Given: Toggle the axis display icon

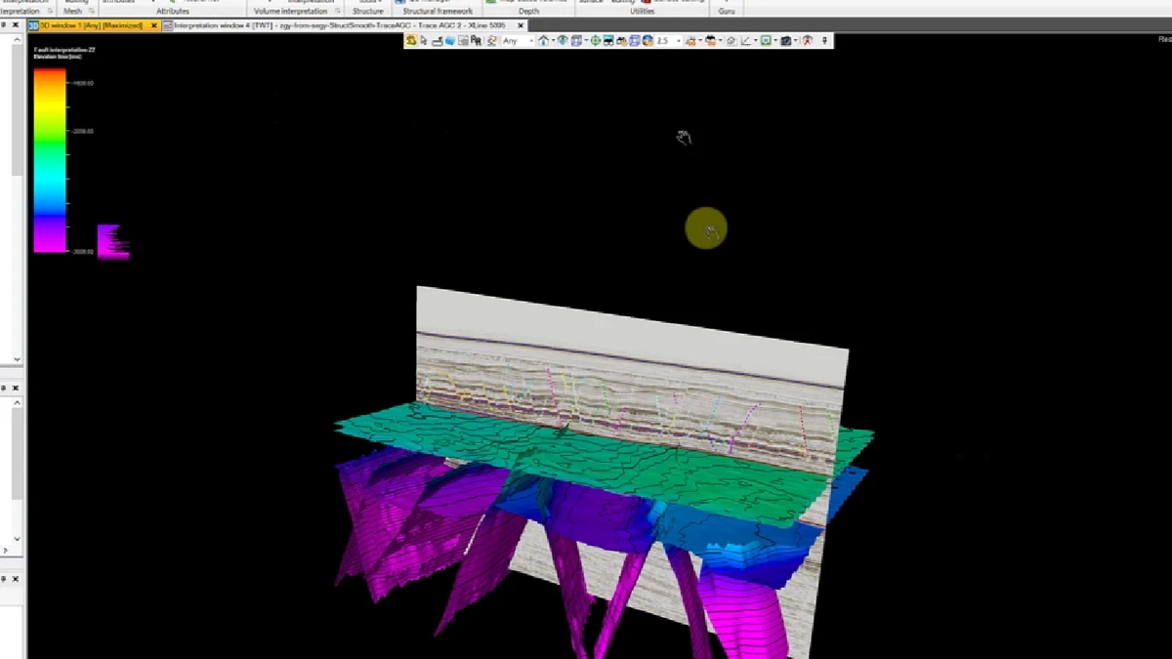Looking at the screenshot, I should (x=746, y=41).
